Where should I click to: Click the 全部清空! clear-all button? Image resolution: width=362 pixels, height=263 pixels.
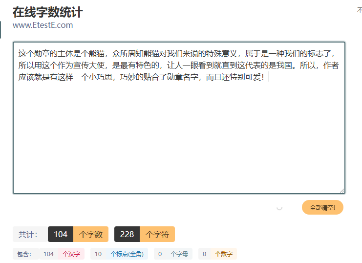[x=322, y=207]
